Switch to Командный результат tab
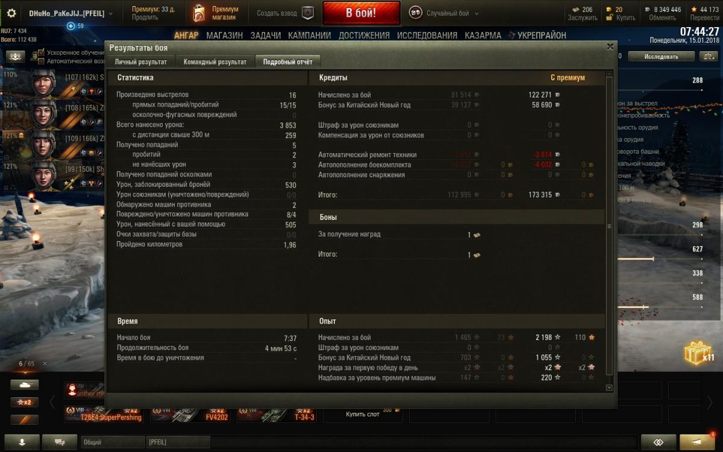 coord(215,61)
